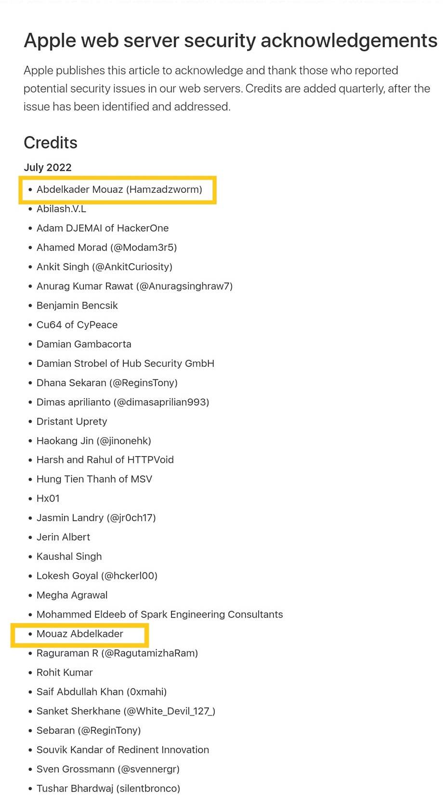Click the 'Credits' section heading
The width and height of the screenshot is (444, 795).
click(x=51, y=143)
